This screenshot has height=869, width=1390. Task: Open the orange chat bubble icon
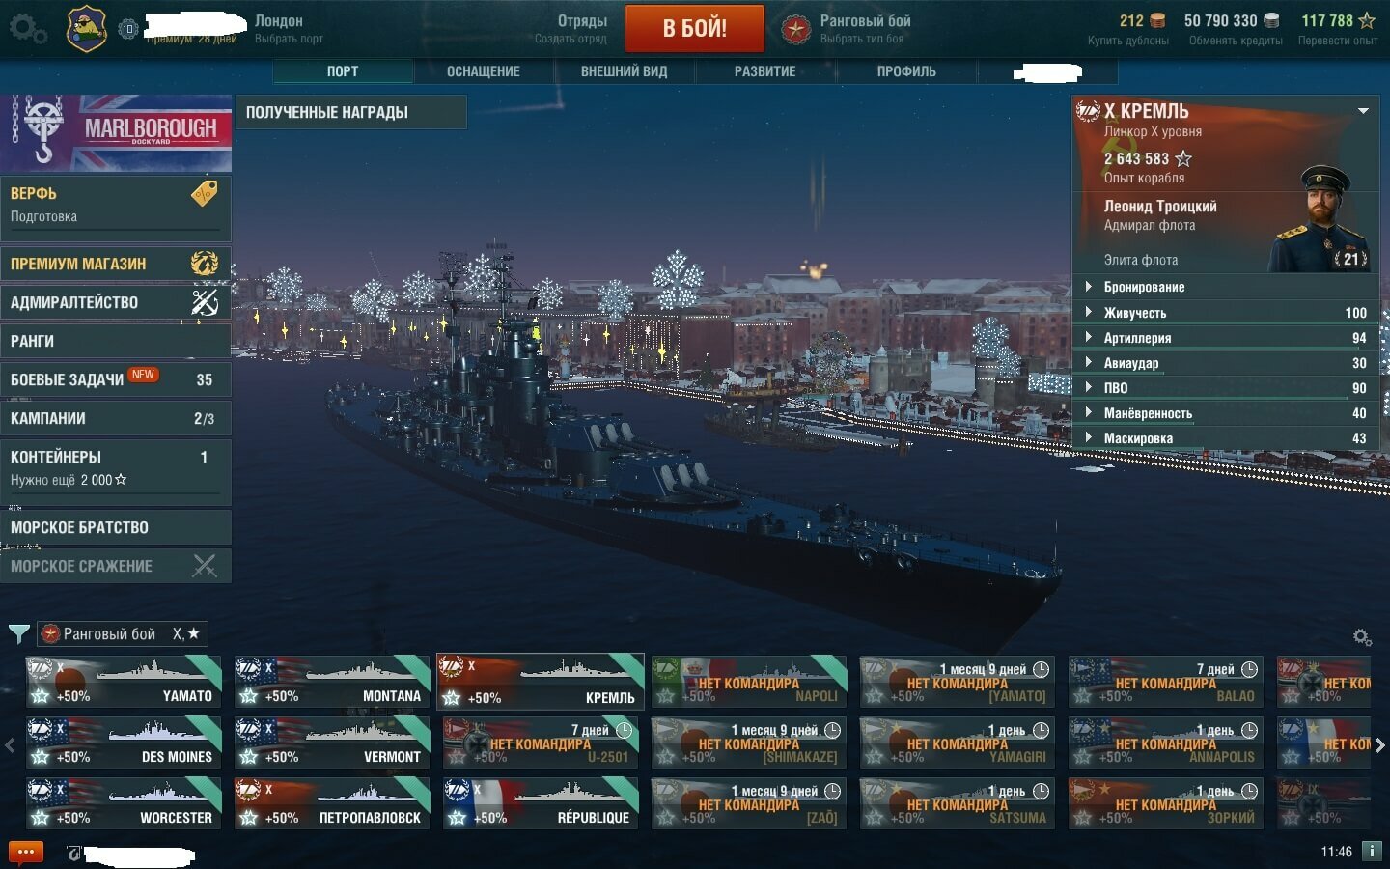point(25,853)
